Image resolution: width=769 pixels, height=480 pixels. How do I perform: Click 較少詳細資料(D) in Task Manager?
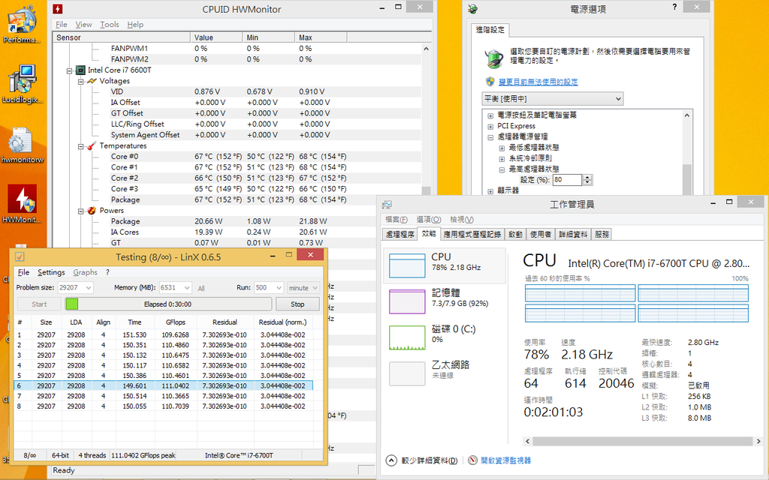pos(429,460)
